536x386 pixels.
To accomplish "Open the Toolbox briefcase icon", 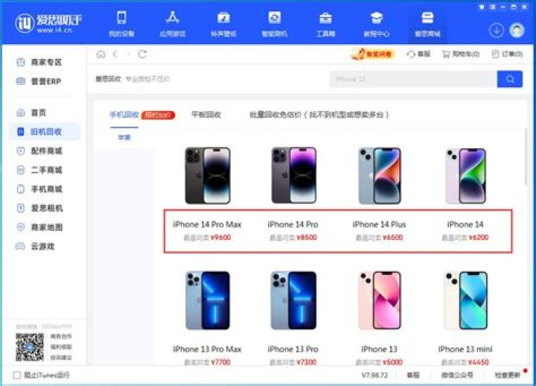I will [325, 18].
